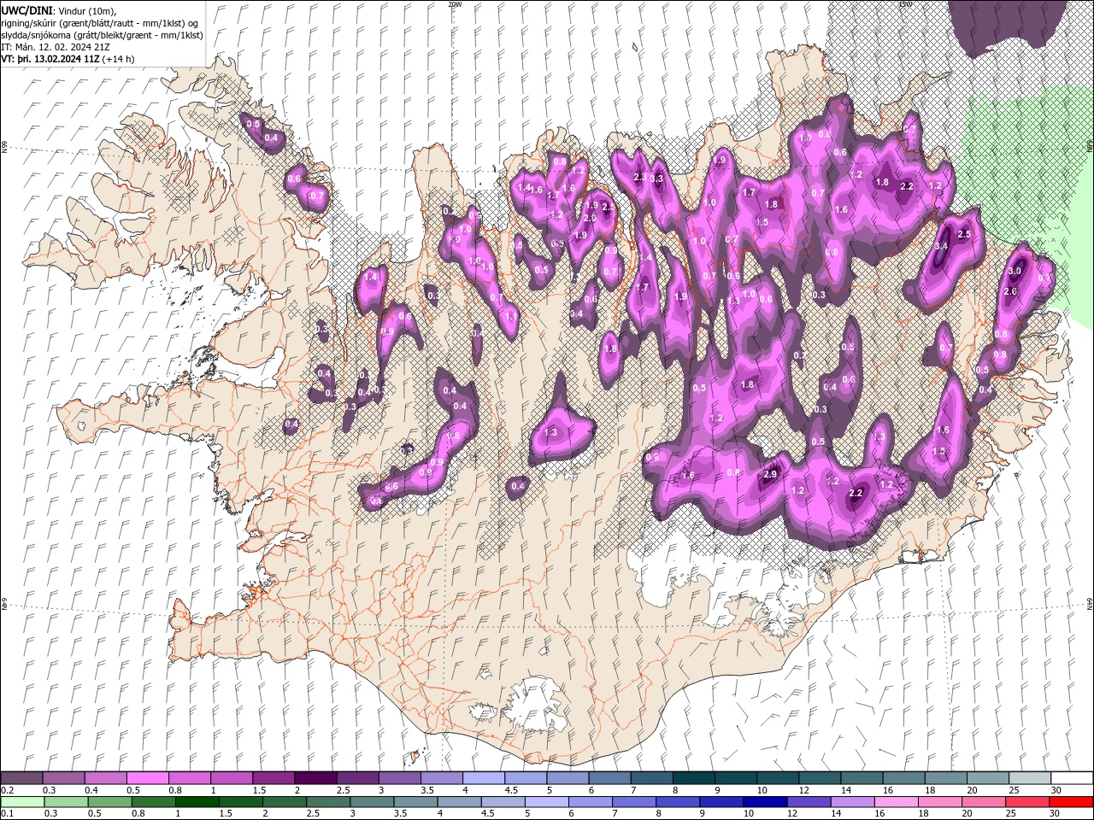This screenshot has height=820, width=1094.
Task: Pick the light pink rain swatch starting at 16
Action: (897, 802)
